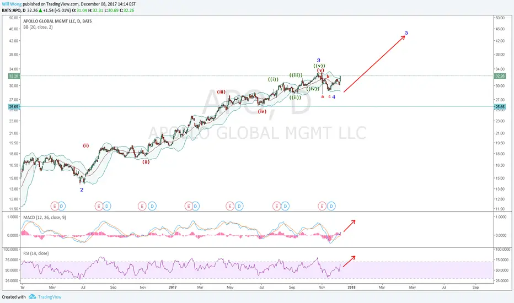This screenshot has width=514, height=303.
Task: Click the red wave label (i)
Action: 85,145
